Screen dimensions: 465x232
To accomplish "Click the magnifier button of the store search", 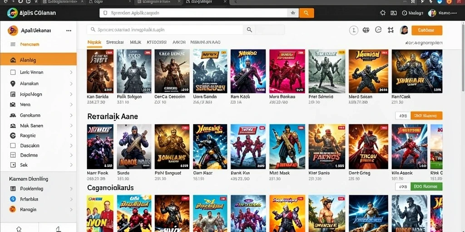I will [249, 29].
